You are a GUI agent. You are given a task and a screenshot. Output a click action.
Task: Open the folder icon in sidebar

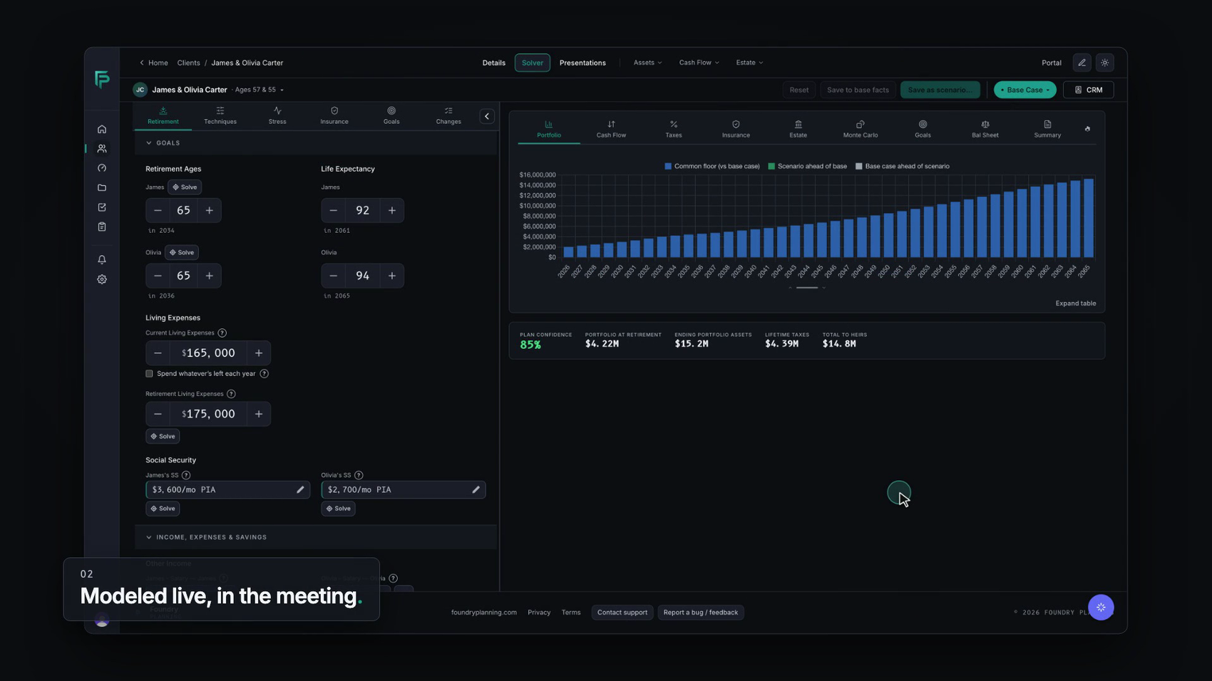coord(102,187)
